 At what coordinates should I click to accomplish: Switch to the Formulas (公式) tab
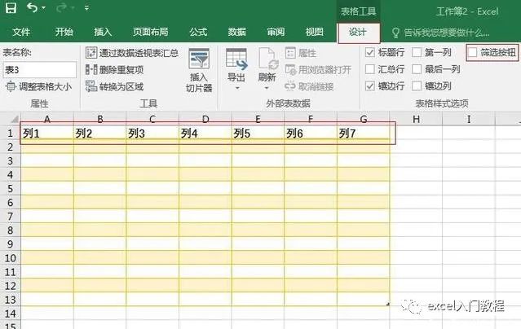click(x=197, y=32)
